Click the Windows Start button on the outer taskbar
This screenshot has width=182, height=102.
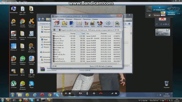click(x=2, y=100)
